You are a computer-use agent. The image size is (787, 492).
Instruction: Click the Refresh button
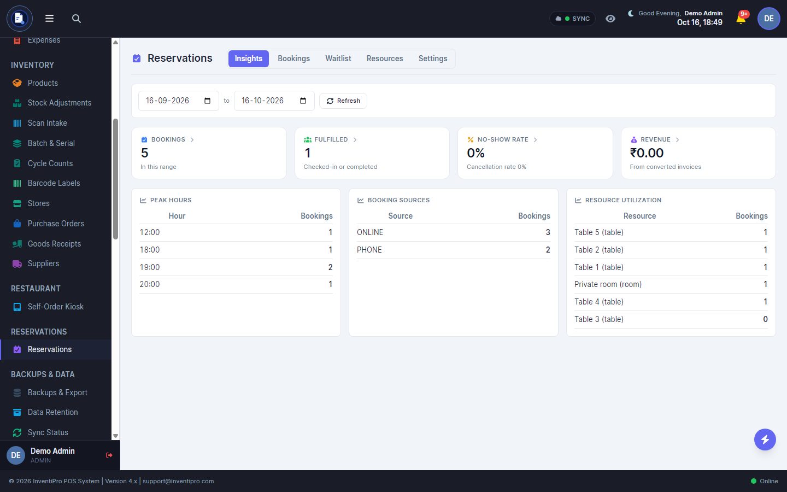343,101
